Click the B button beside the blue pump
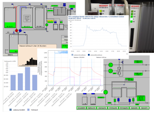The height and width of the screenshot is (115, 154). tap(23, 31)
